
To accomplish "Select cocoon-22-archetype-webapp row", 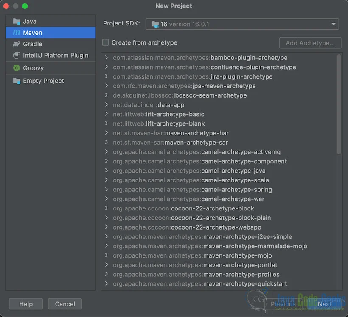I will 220,227.
